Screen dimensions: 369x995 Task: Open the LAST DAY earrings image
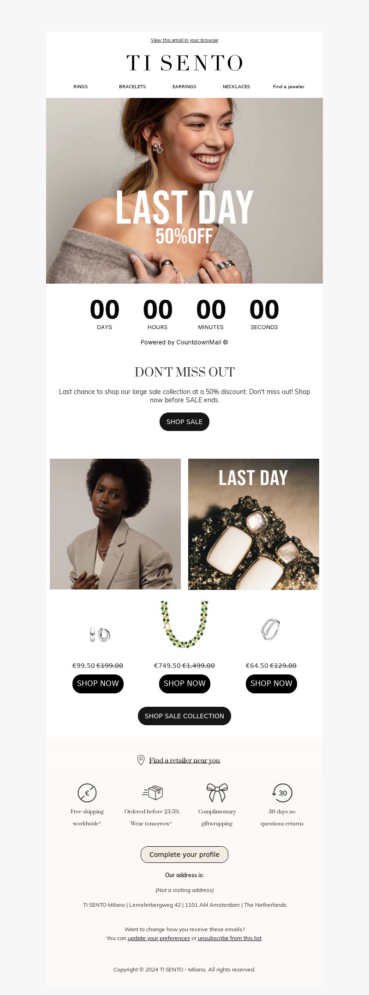click(254, 524)
